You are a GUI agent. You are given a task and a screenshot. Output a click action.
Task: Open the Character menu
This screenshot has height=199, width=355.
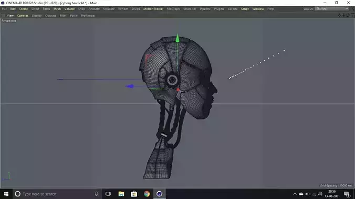tap(190, 9)
